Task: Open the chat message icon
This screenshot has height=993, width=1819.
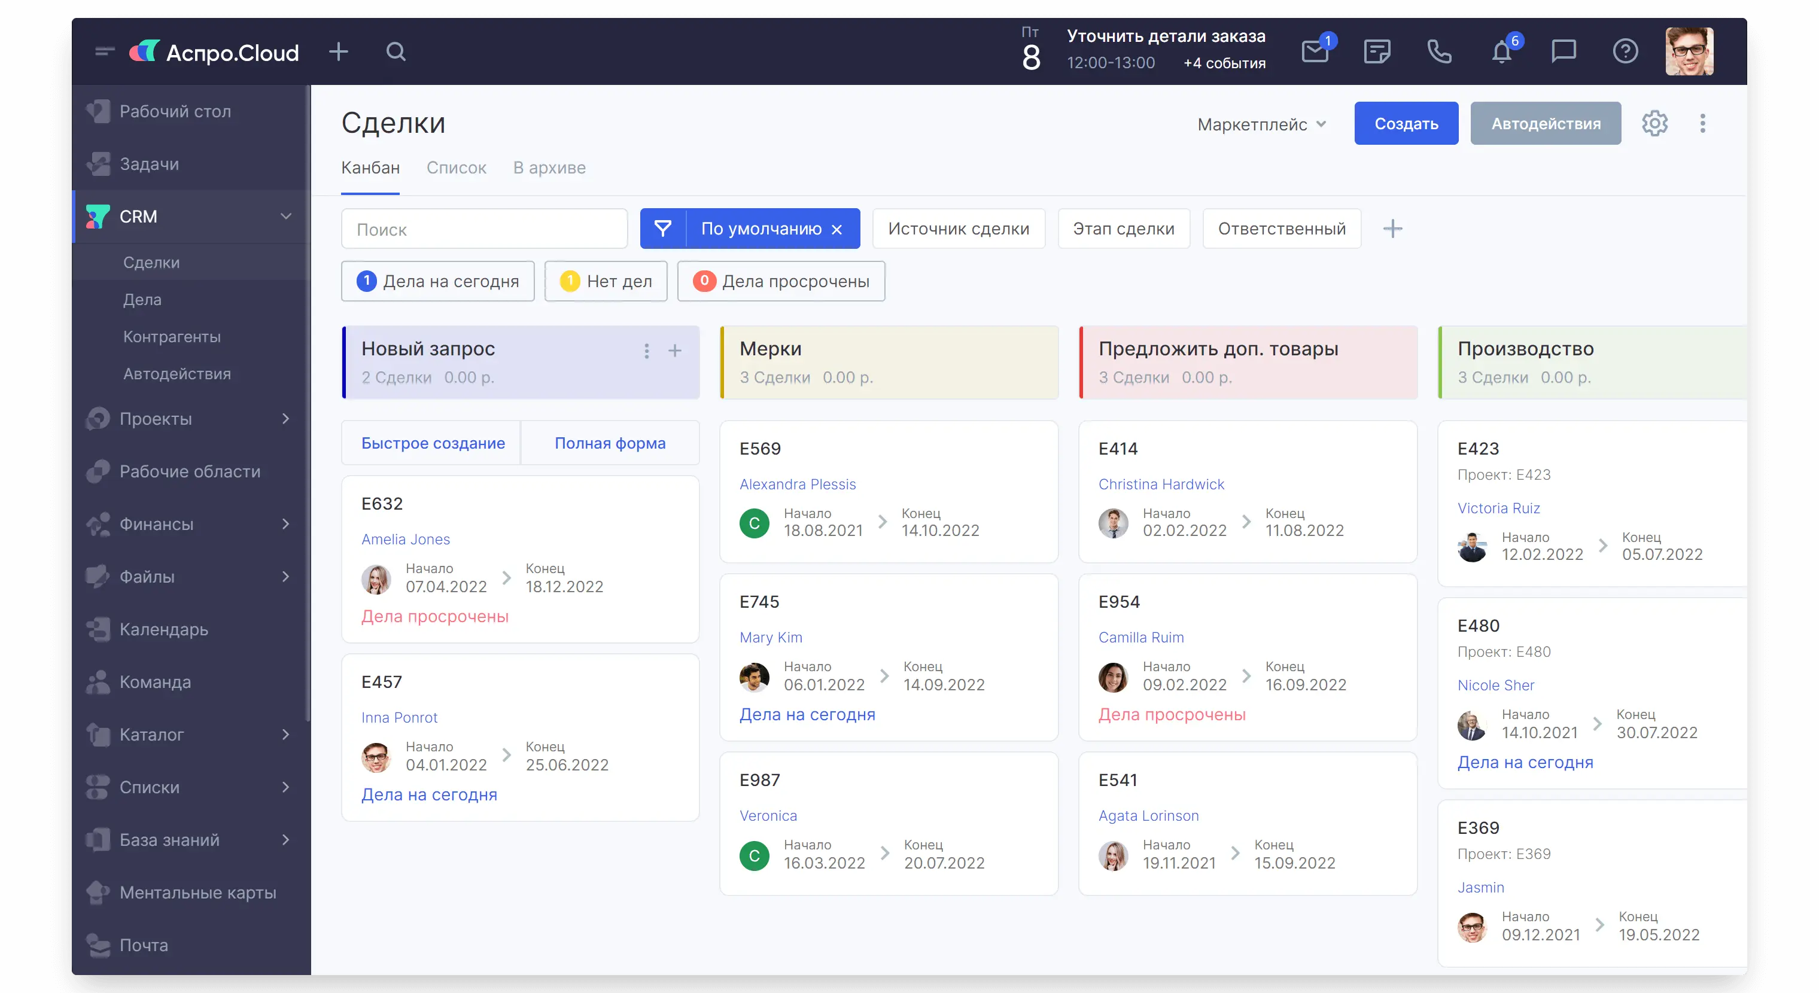Action: pyautogui.click(x=1564, y=51)
